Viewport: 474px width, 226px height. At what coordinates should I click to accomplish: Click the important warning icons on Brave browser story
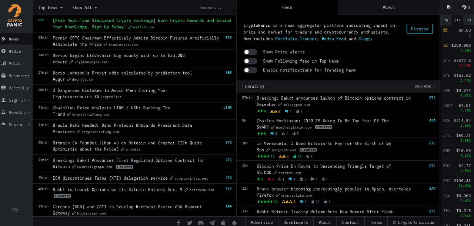[289, 202]
